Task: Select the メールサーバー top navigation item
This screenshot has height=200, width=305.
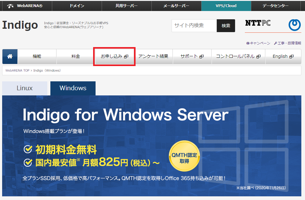Action: 176,6
